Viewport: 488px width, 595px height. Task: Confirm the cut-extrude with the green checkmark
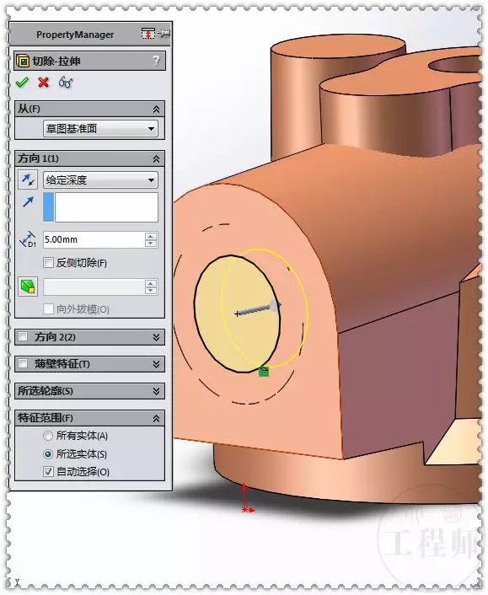pyautogui.click(x=22, y=82)
